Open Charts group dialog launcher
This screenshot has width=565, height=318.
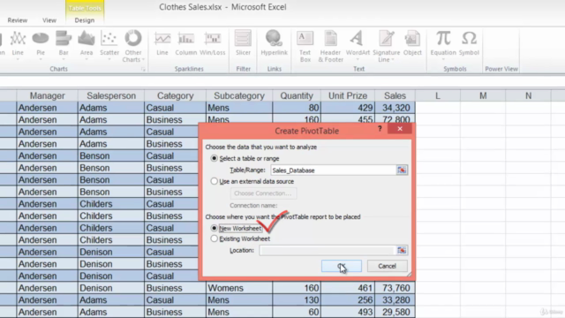click(x=143, y=69)
